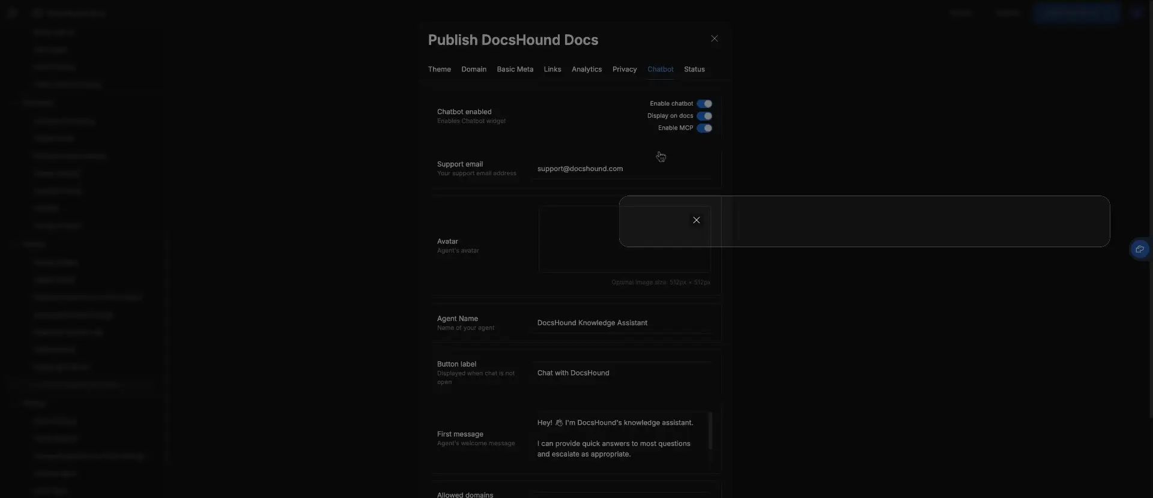Open the Status tab

(x=694, y=70)
